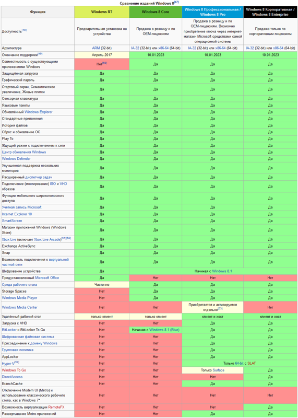The width and height of the screenshot is (298, 418).
Task: Click Предварительная установка на устройства cell
Action: pyautogui.click(x=102, y=31)
